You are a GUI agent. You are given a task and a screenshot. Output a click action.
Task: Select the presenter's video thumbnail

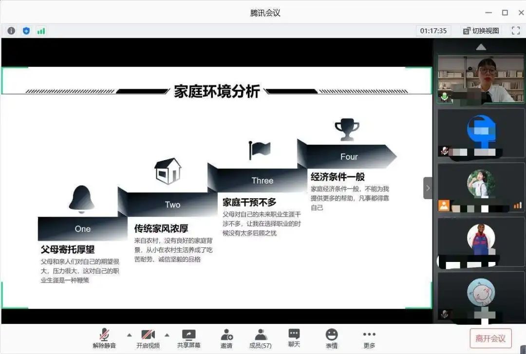(x=481, y=78)
